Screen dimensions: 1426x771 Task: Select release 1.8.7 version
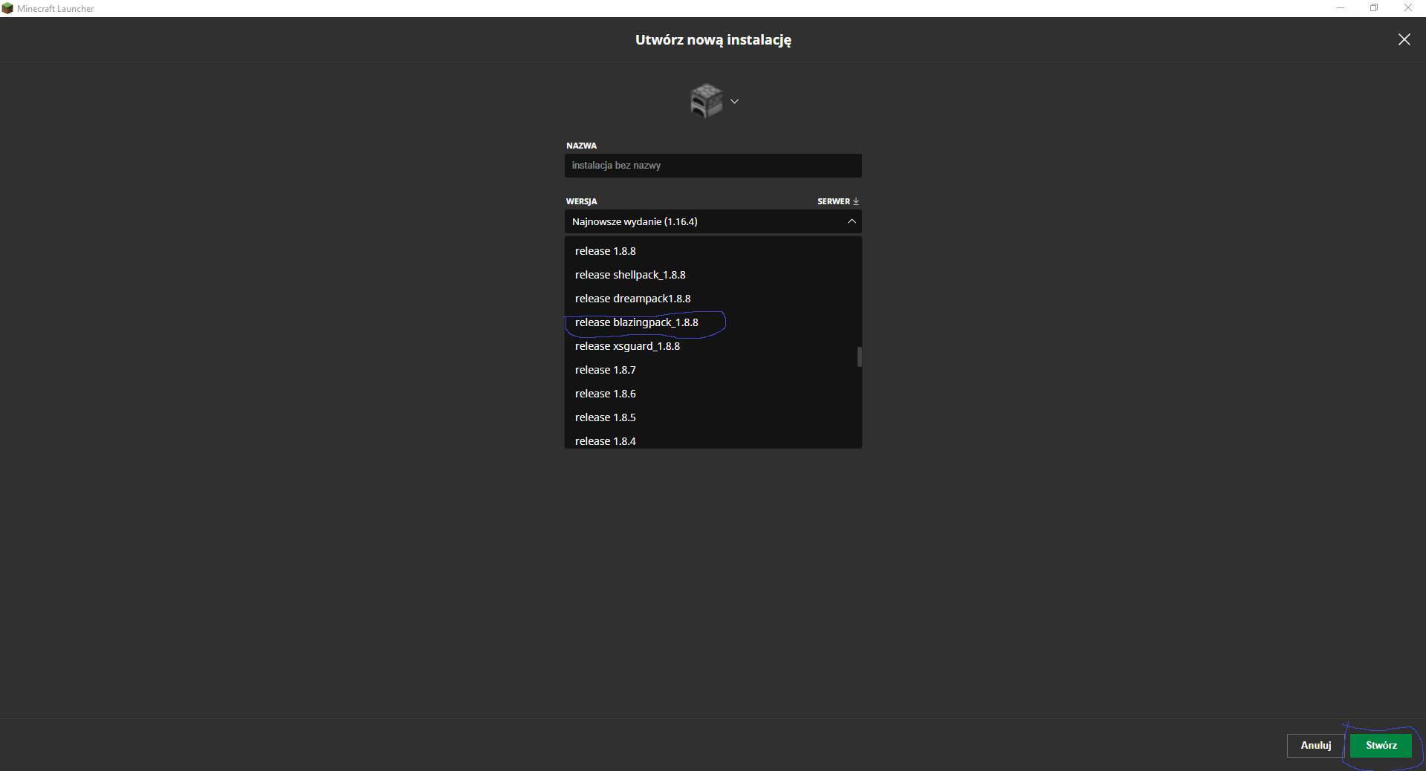pyautogui.click(x=713, y=370)
